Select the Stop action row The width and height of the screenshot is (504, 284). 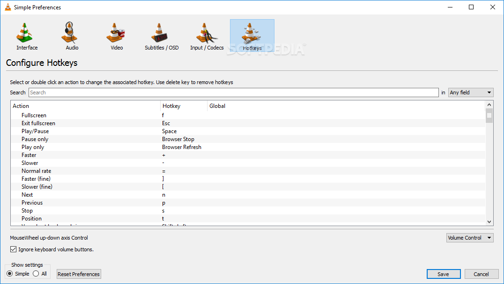(248, 211)
